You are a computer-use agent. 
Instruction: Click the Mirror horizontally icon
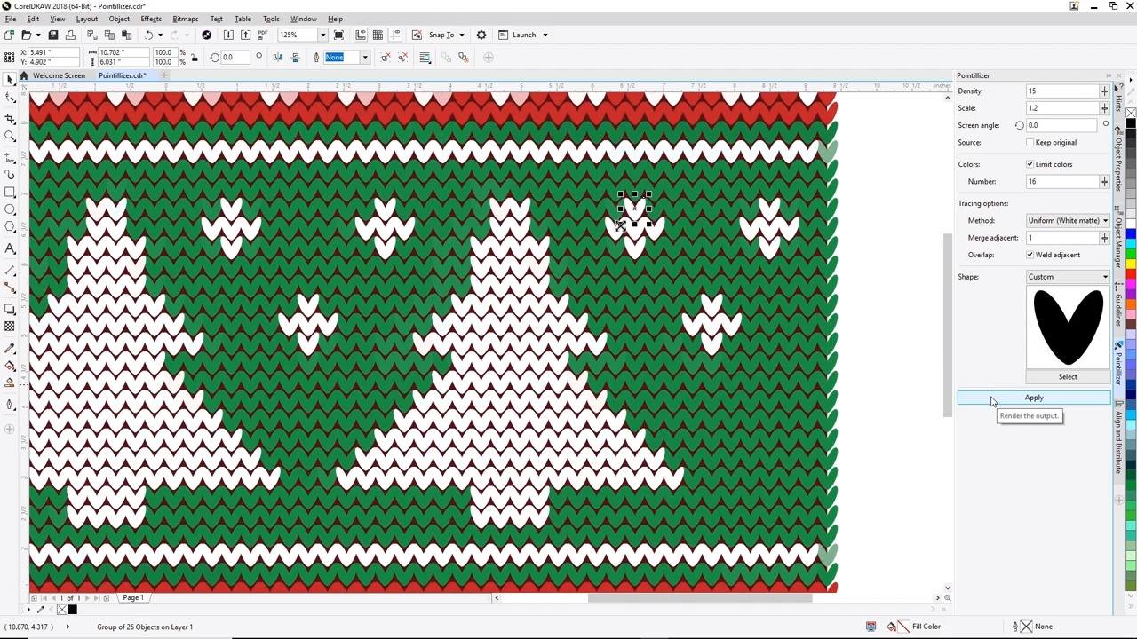click(278, 58)
